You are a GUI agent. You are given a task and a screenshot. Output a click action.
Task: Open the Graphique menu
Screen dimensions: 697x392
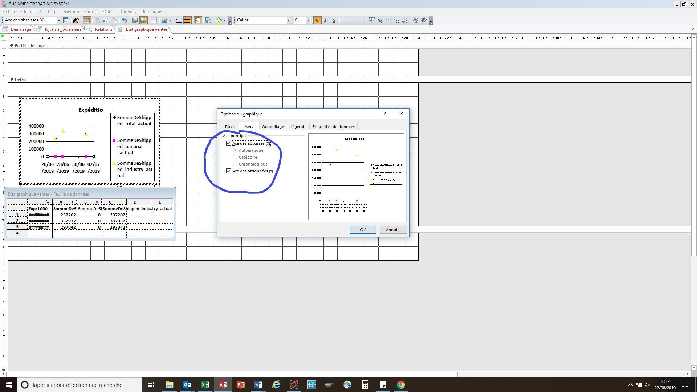(150, 11)
